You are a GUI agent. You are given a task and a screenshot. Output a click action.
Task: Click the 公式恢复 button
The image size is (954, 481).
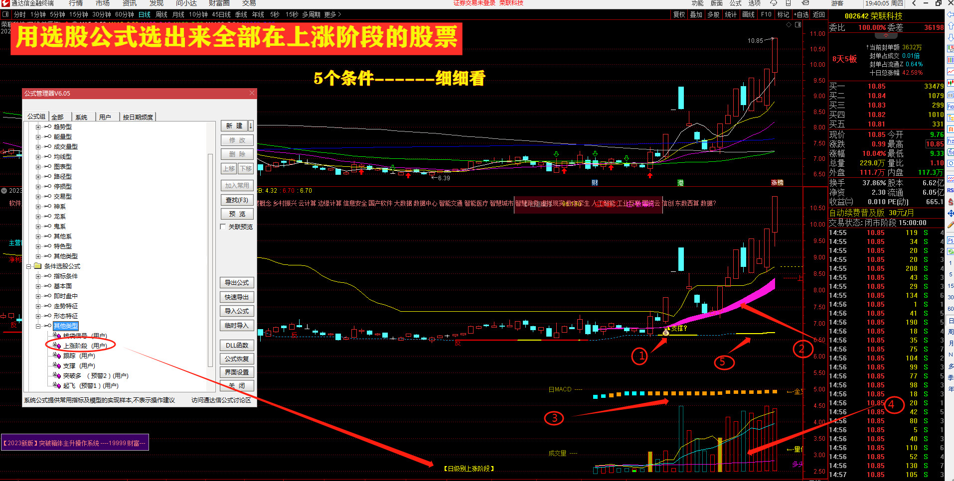coord(237,359)
